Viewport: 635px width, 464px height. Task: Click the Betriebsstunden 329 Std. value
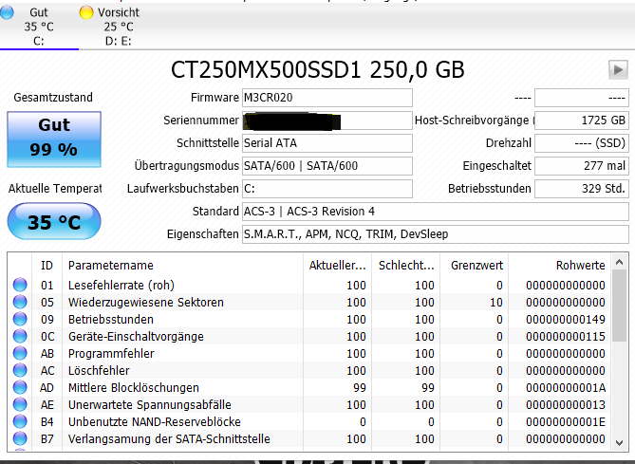point(582,189)
